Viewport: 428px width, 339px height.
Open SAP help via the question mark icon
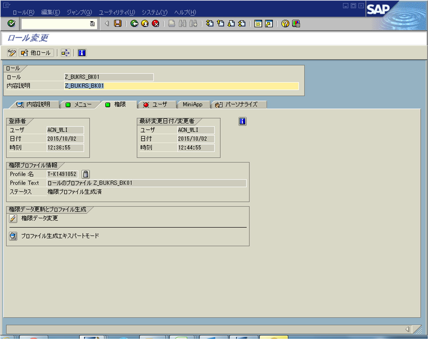click(x=284, y=24)
